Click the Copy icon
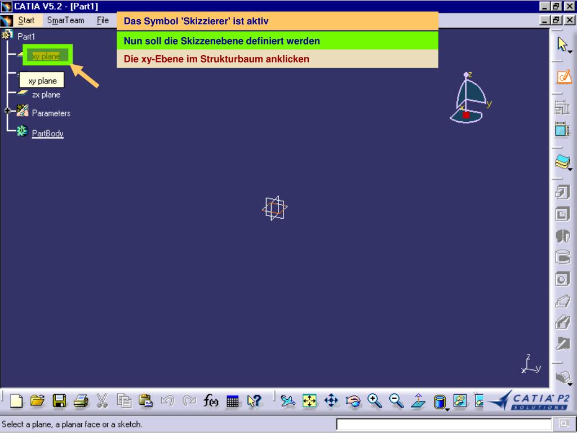 (x=124, y=401)
